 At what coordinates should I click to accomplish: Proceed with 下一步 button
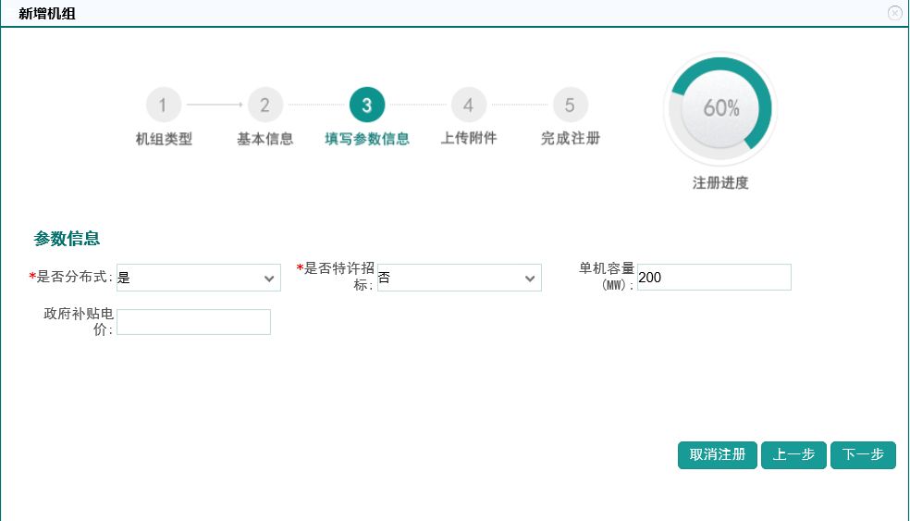tap(863, 455)
